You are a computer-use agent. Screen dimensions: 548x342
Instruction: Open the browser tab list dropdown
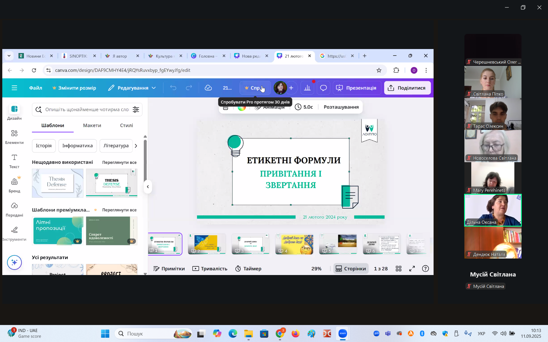pyautogui.click(x=9, y=56)
